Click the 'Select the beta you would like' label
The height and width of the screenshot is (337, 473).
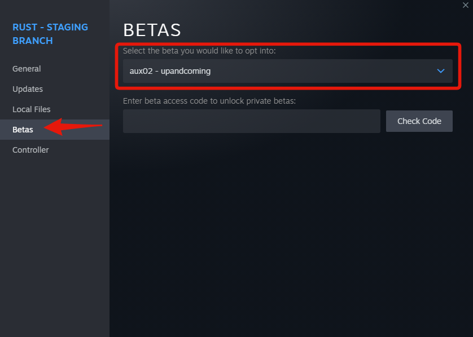(x=199, y=51)
